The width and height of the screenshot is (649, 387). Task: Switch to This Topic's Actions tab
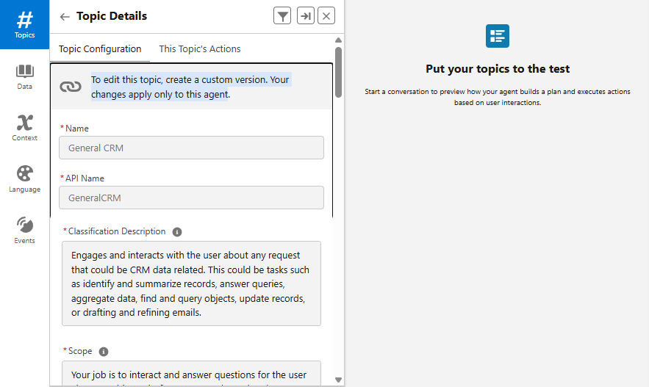click(x=200, y=49)
